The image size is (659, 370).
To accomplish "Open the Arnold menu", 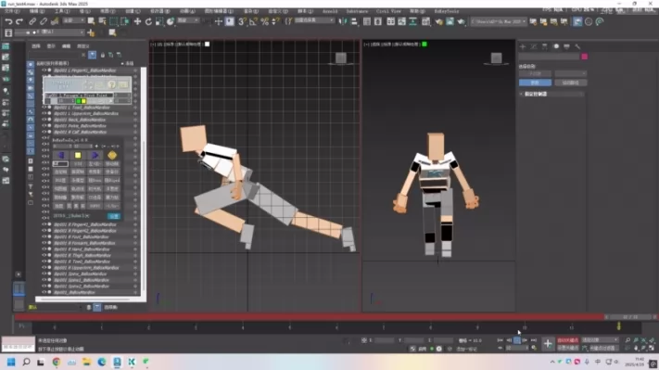I will pos(330,11).
